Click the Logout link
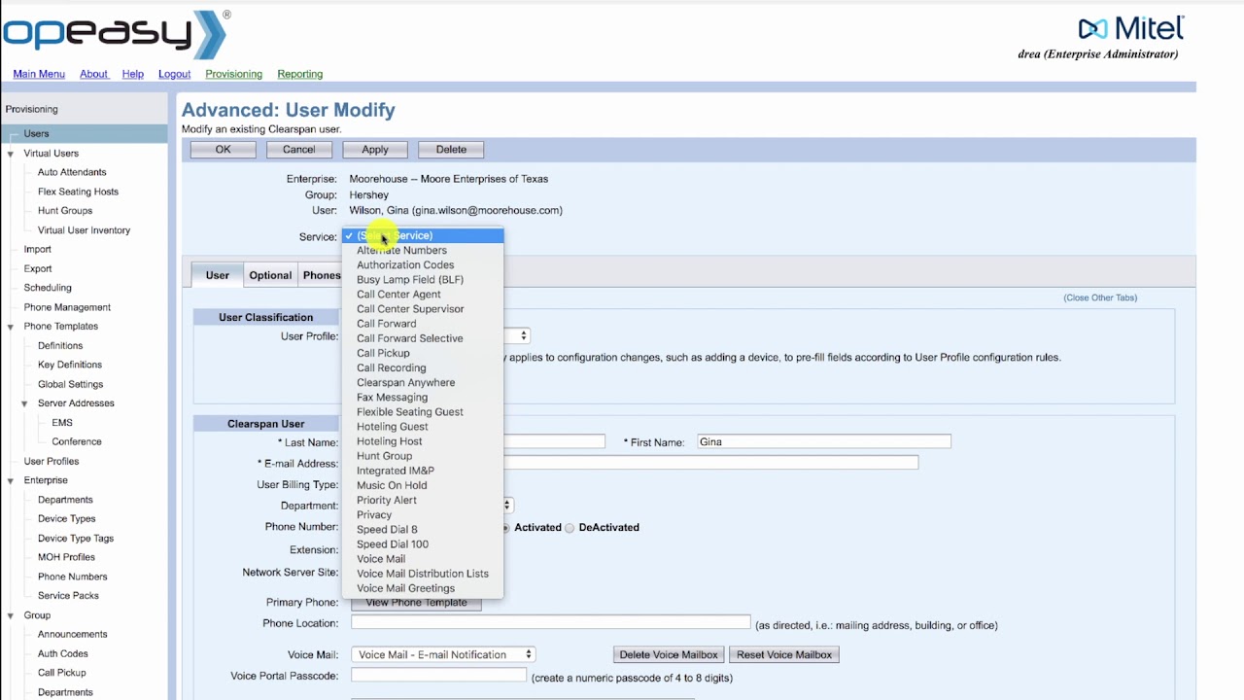The image size is (1244, 700). 175,74
